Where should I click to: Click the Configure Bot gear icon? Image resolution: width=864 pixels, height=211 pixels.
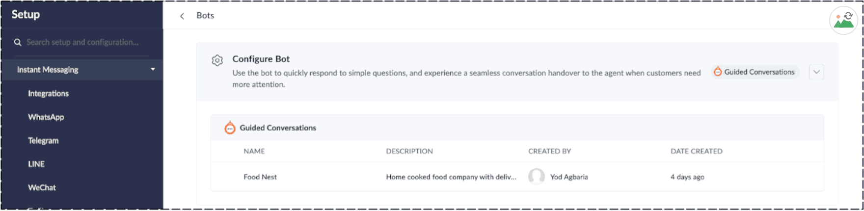[x=217, y=60]
